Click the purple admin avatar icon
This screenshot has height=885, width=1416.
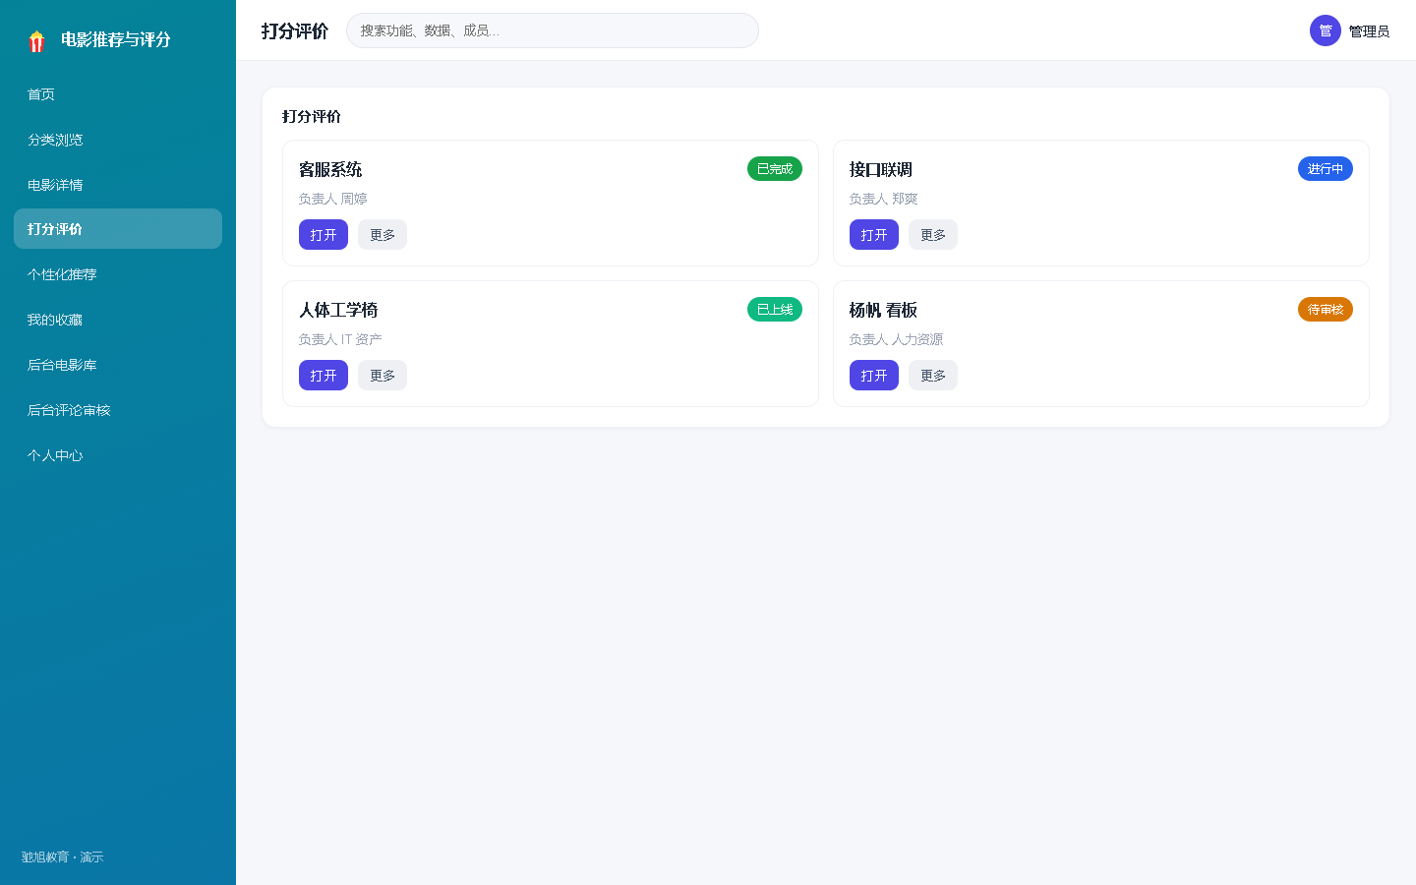(1326, 30)
